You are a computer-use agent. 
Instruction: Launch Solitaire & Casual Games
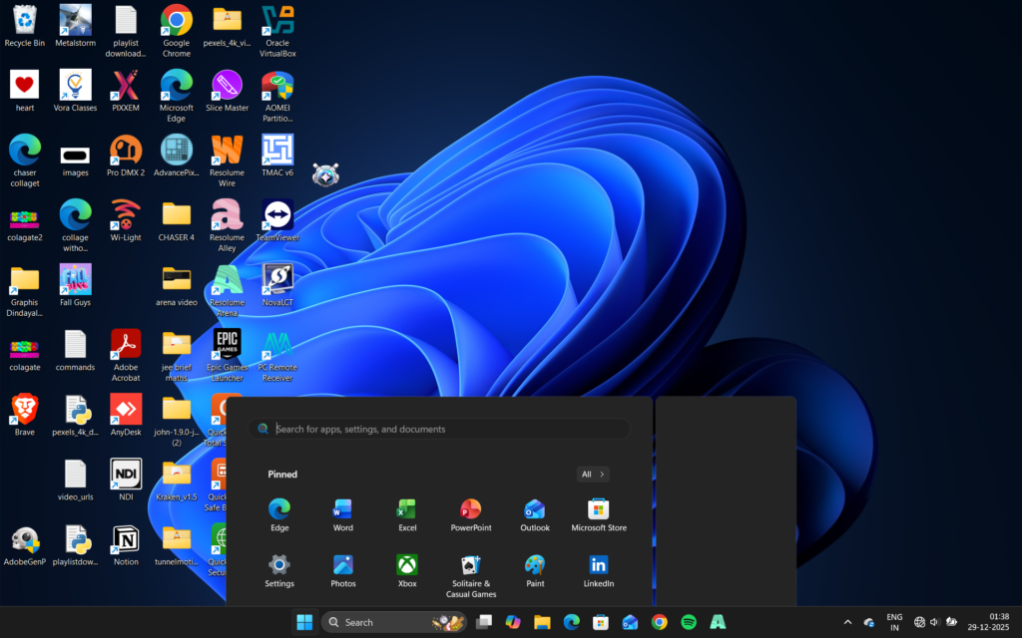pos(471,576)
